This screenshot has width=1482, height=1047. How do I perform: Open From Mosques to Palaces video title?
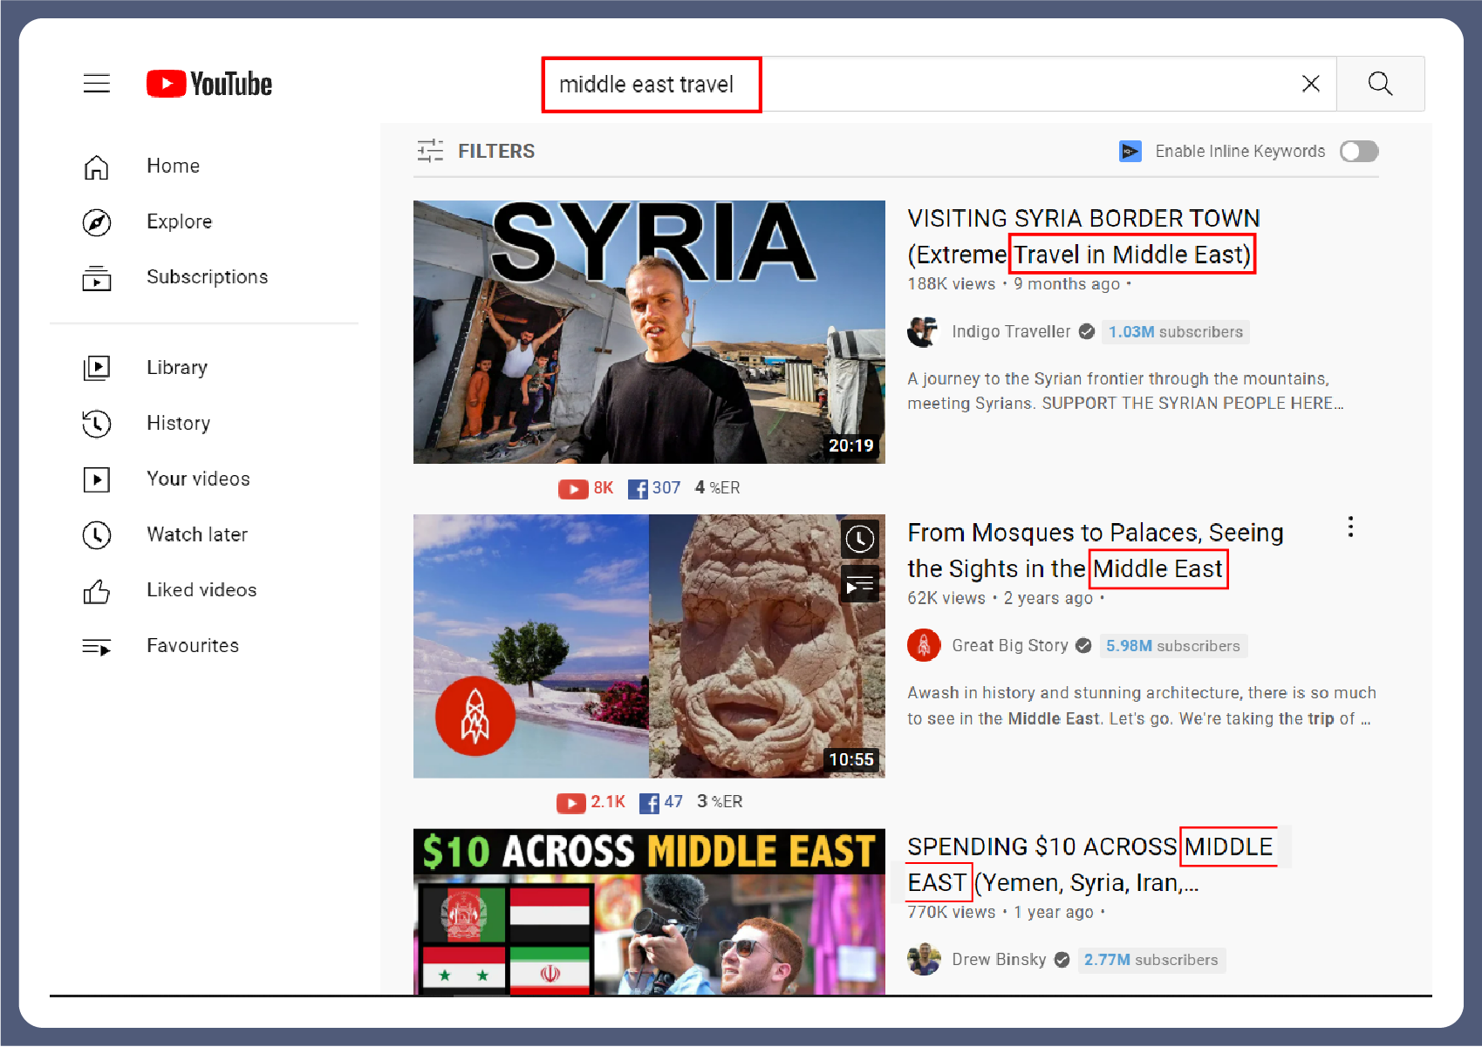(1096, 550)
